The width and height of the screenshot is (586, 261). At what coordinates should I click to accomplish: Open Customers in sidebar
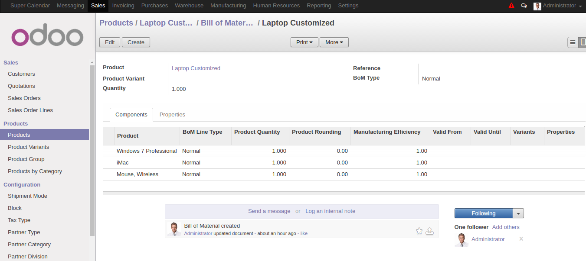tap(44, 74)
